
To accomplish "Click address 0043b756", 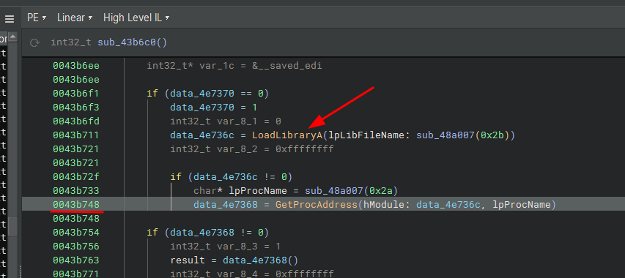I will pos(75,247).
